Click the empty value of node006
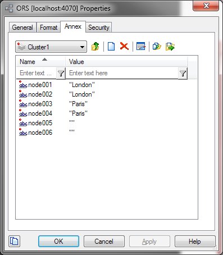This screenshot has width=223, height=255. coord(72,131)
